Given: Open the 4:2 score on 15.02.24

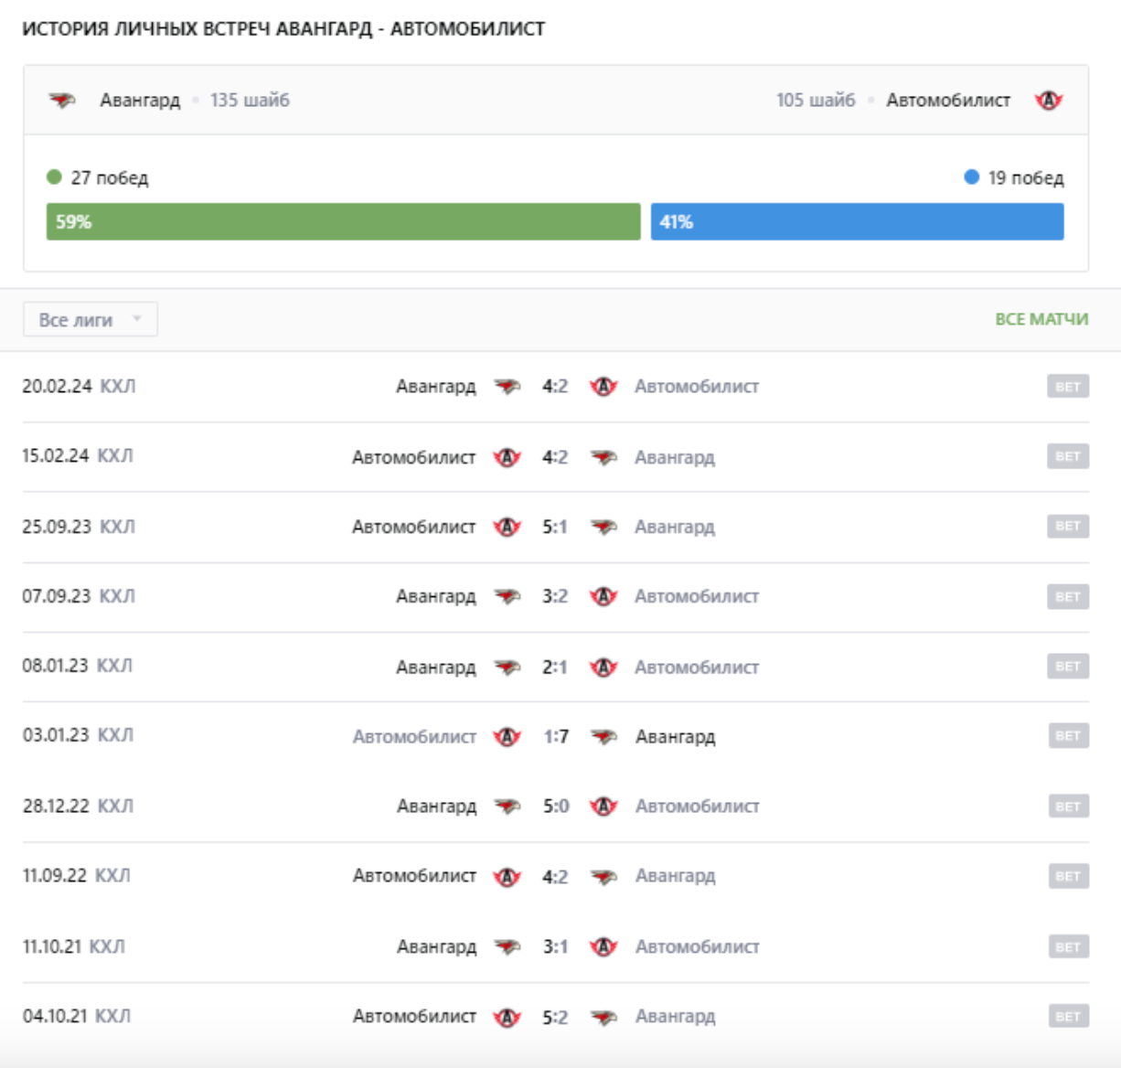Looking at the screenshot, I should tap(555, 457).
